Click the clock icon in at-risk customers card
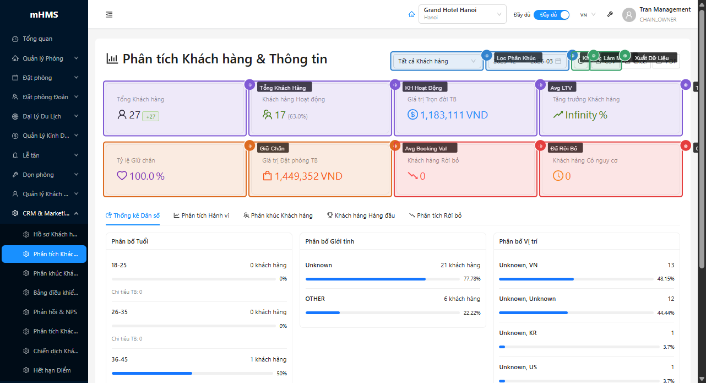Screen dimensions: 706x383 pos(558,176)
